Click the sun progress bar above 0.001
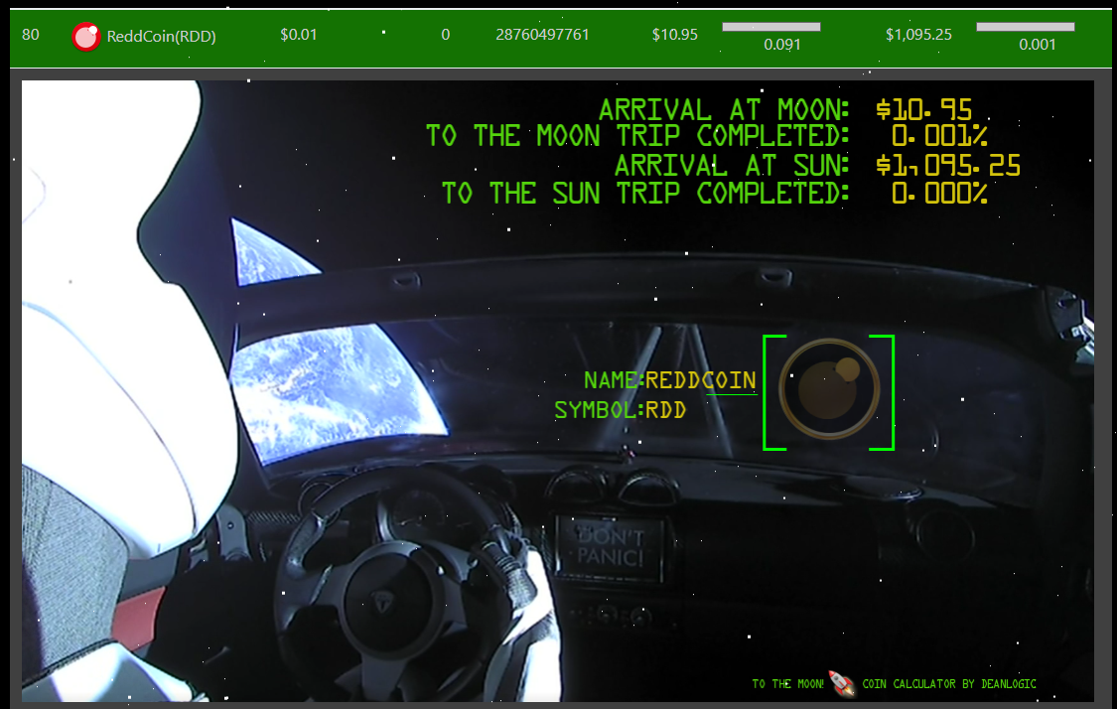1117x709 pixels. pos(1025,27)
